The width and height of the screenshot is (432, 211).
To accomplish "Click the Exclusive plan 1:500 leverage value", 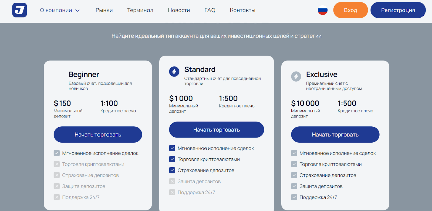I will pyautogui.click(x=347, y=103).
